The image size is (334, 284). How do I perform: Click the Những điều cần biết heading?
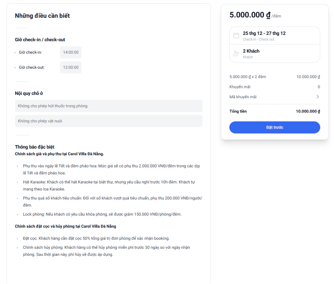coord(42,16)
